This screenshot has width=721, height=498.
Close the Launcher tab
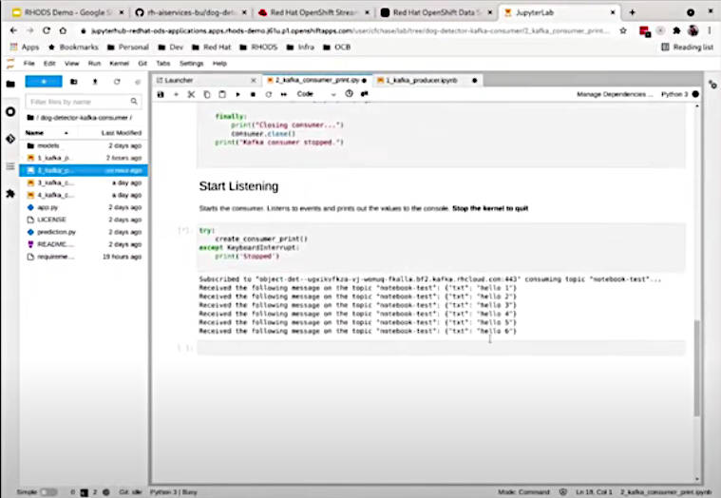click(x=254, y=81)
